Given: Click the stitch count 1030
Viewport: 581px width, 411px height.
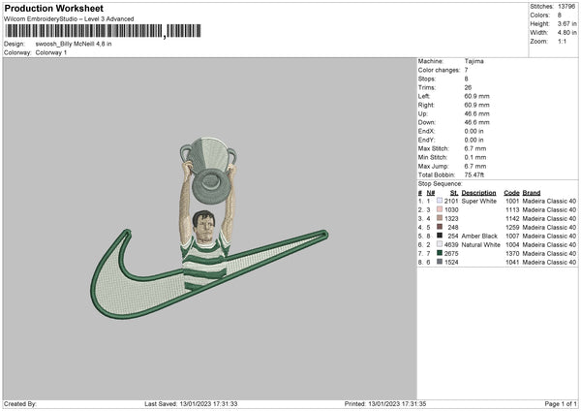Looking at the screenshot, I should [x=451, y=210].
